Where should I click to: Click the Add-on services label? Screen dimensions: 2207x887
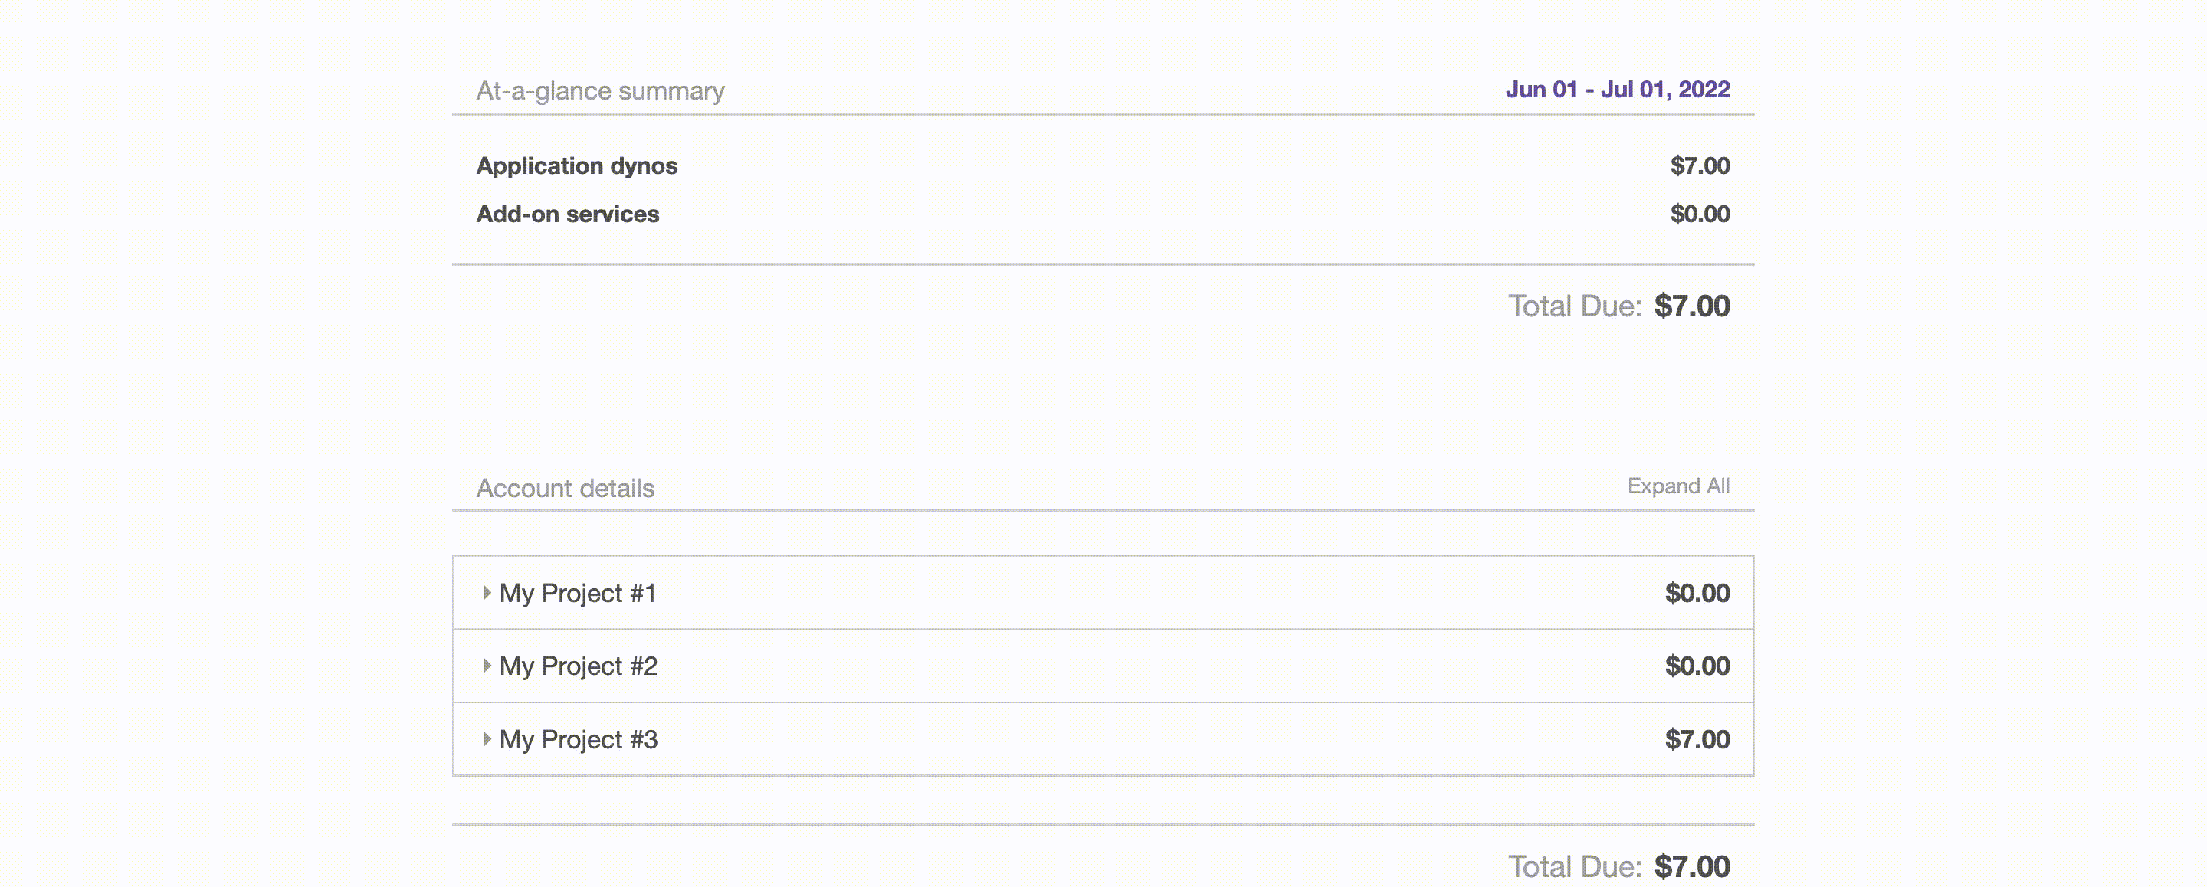pyautogui.click(x=567, y=214)
